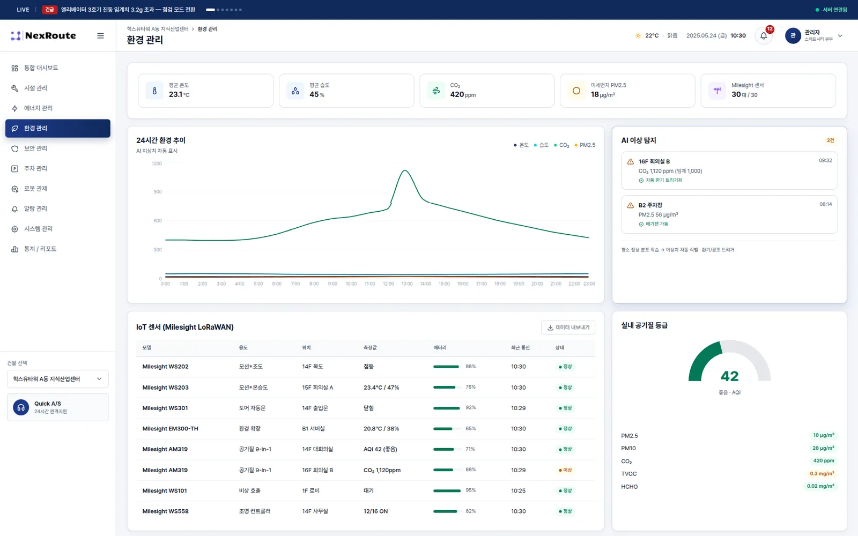Toggle 습도 series in chart legend

point(541,145)
